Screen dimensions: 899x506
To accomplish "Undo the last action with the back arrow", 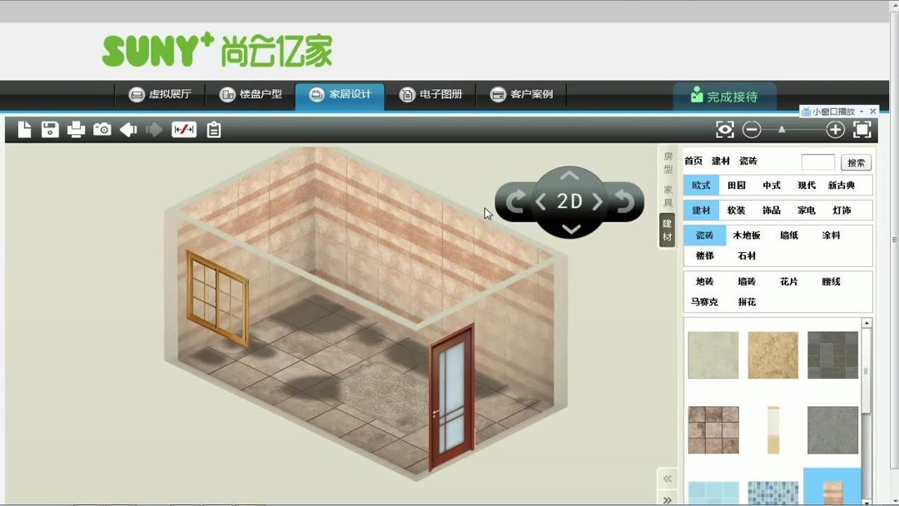I will click(127, 130).
